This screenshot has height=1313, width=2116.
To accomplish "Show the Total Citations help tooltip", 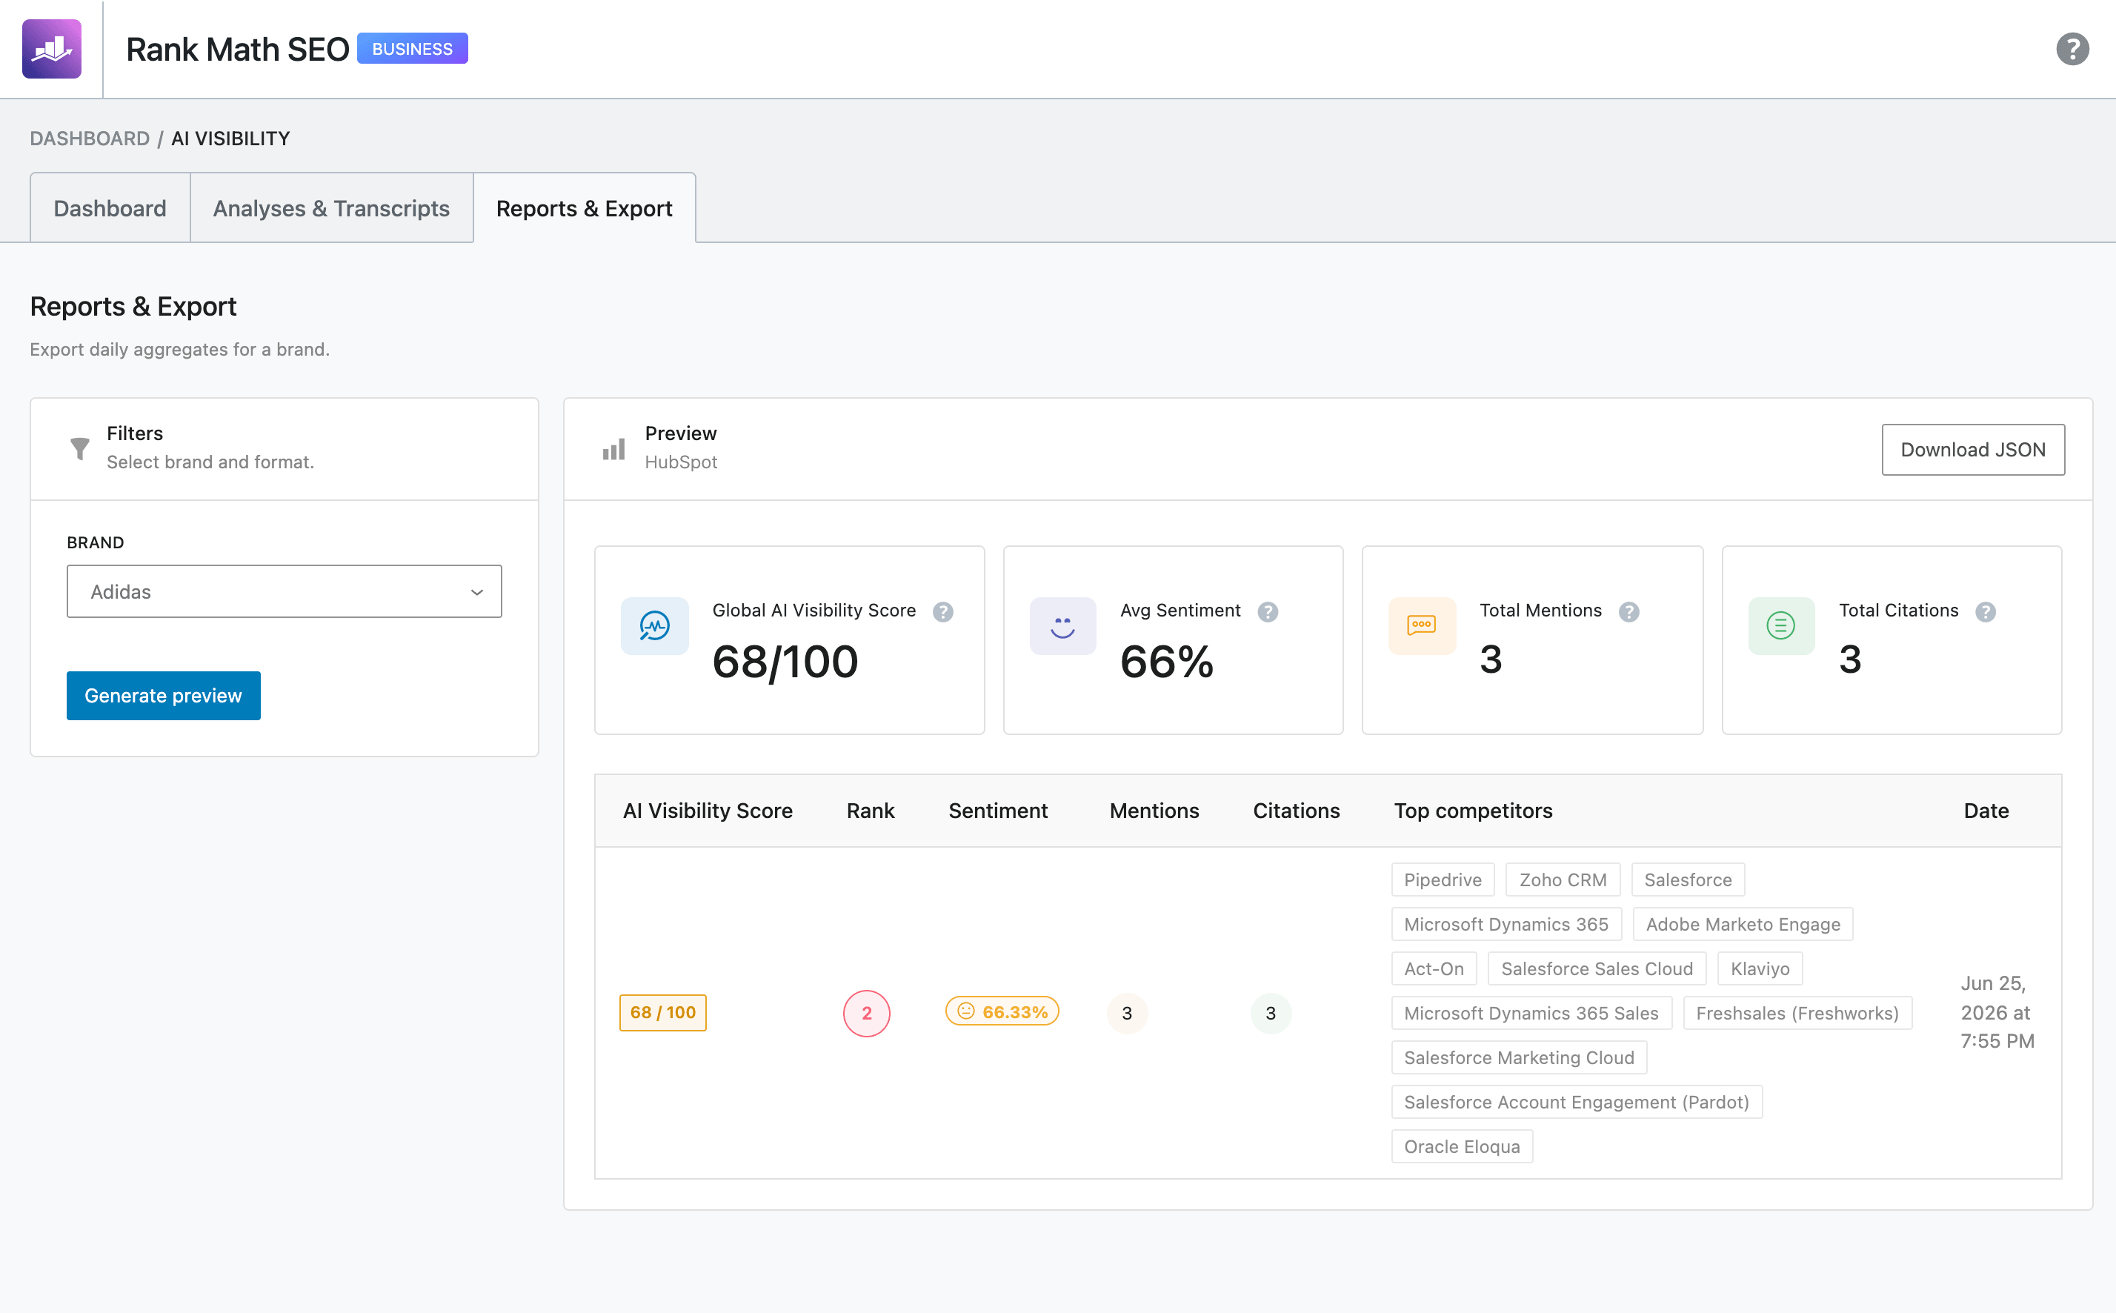I will point(1985,611).
